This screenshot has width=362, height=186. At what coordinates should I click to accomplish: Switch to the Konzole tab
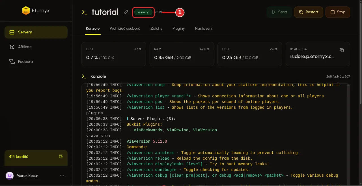(x=93, y=29)
